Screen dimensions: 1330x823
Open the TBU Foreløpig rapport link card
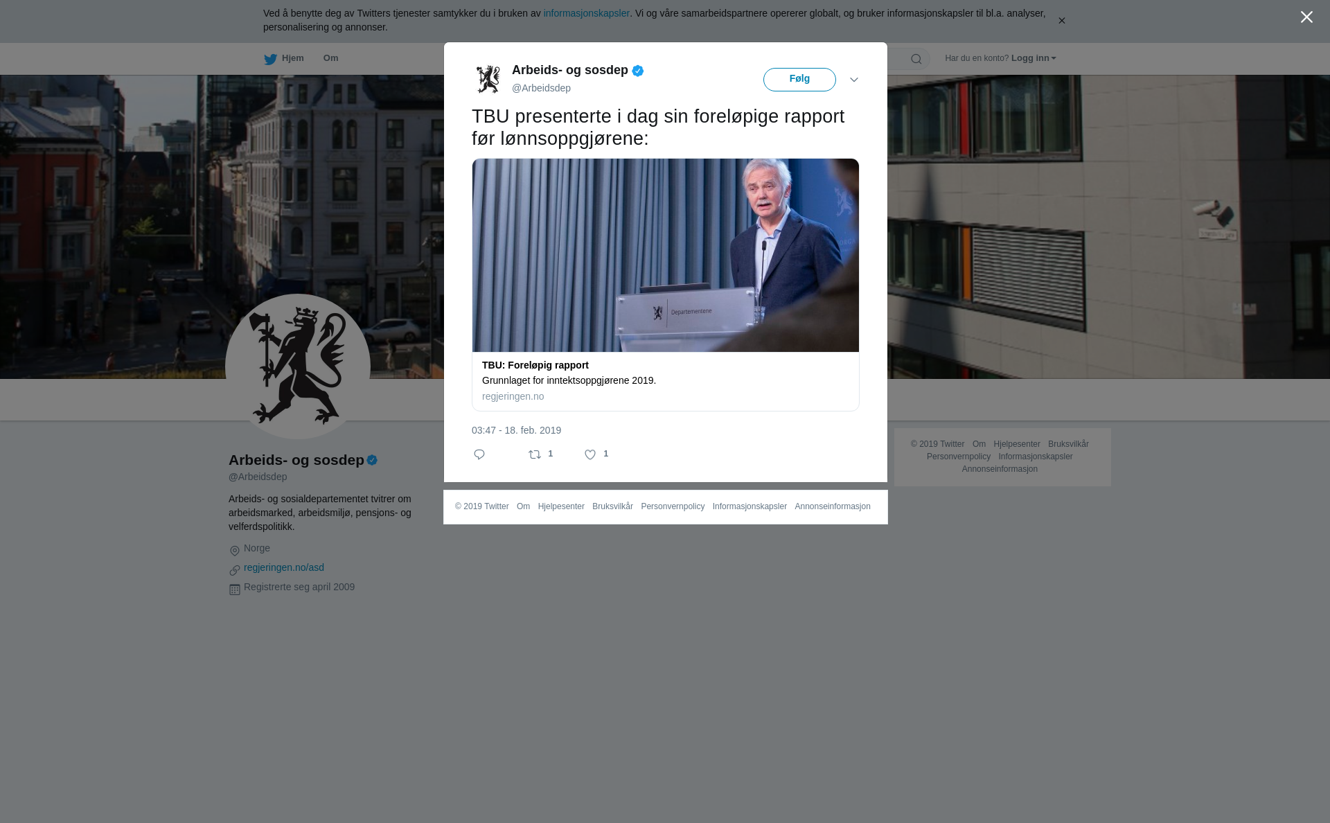(665, 285)
